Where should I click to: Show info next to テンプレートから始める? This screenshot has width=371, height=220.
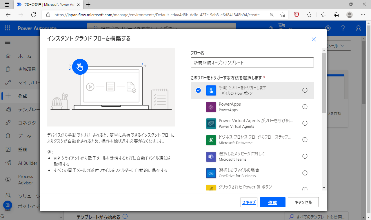click(125, 217)
